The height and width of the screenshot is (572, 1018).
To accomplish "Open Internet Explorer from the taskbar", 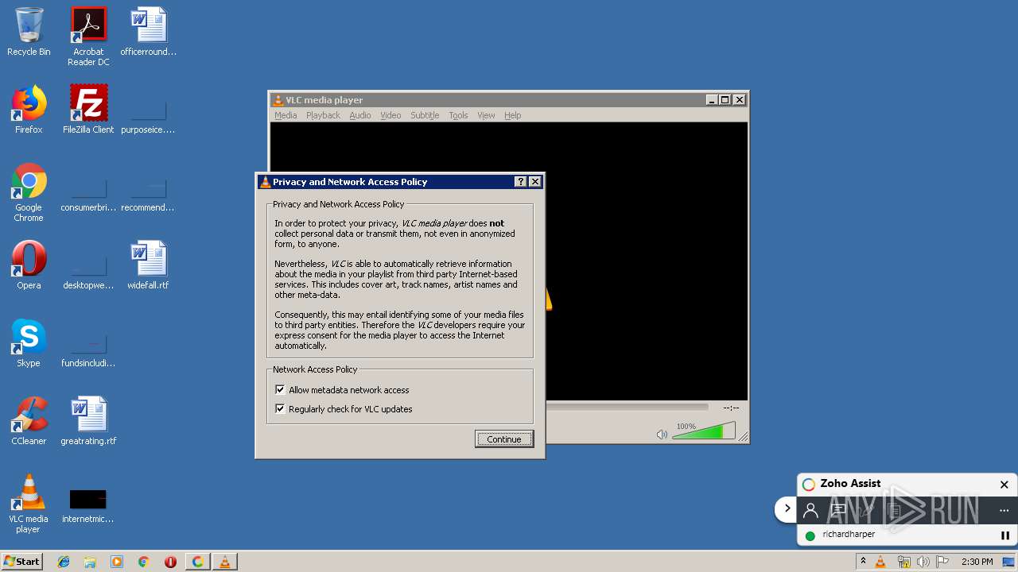I will tap(64, 562).
